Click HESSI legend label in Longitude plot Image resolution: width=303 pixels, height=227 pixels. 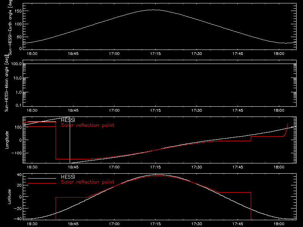(x=68, y=120)
